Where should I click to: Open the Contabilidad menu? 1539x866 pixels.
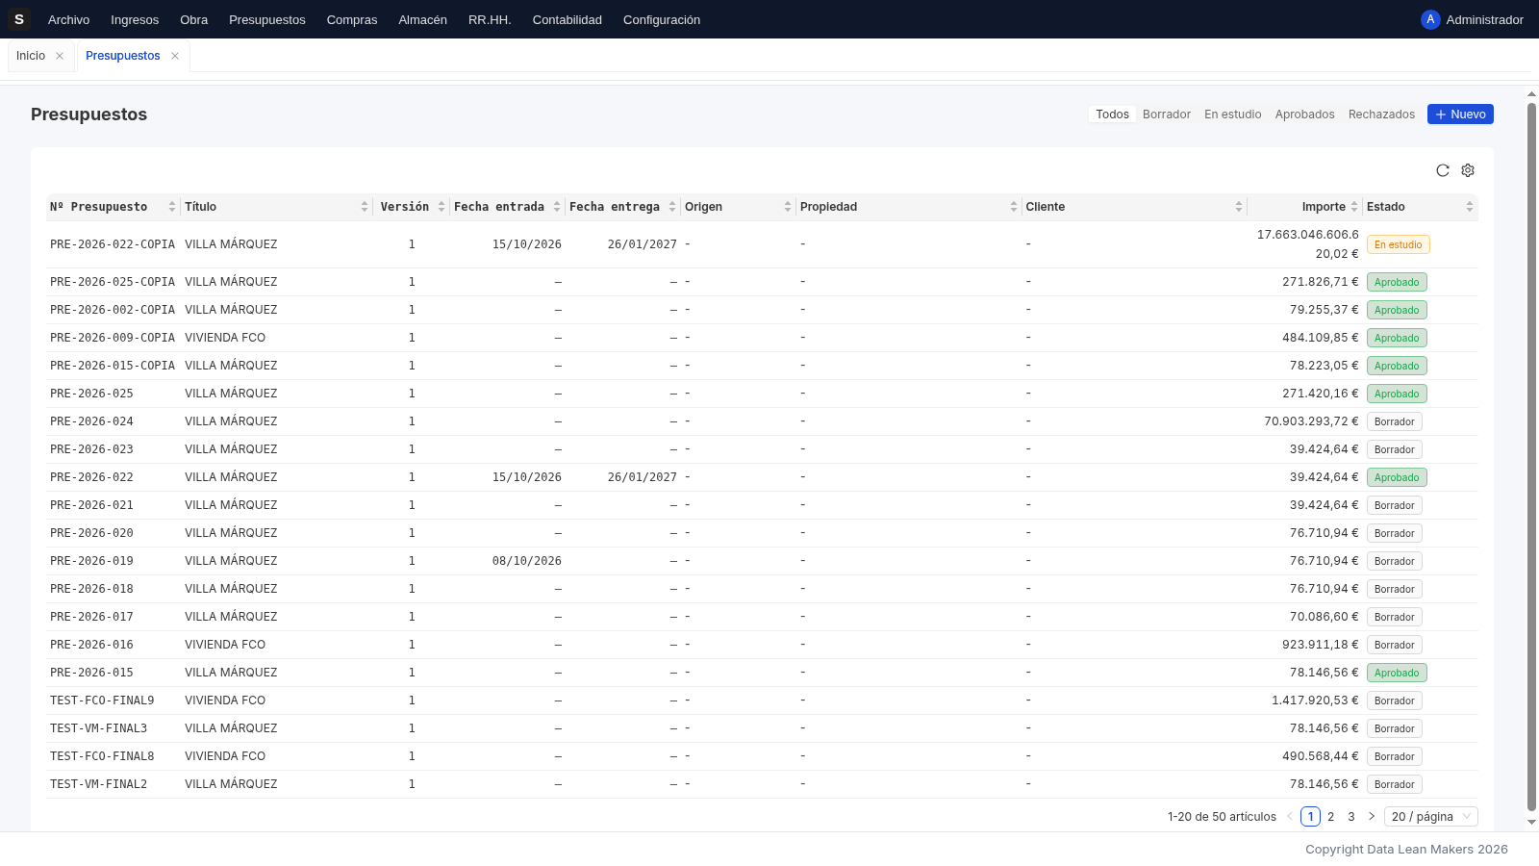coord(567,19)
